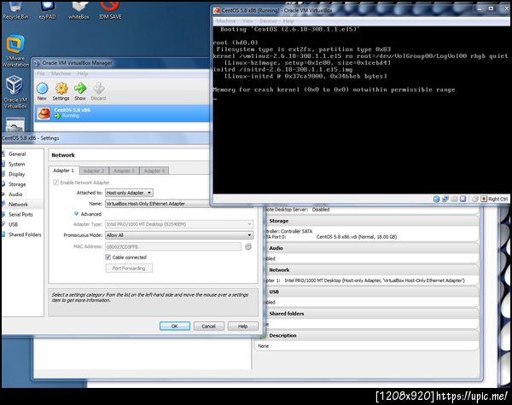512x405 pixels.
Task: Open the Devices menu in VM window
Action: 268,20
